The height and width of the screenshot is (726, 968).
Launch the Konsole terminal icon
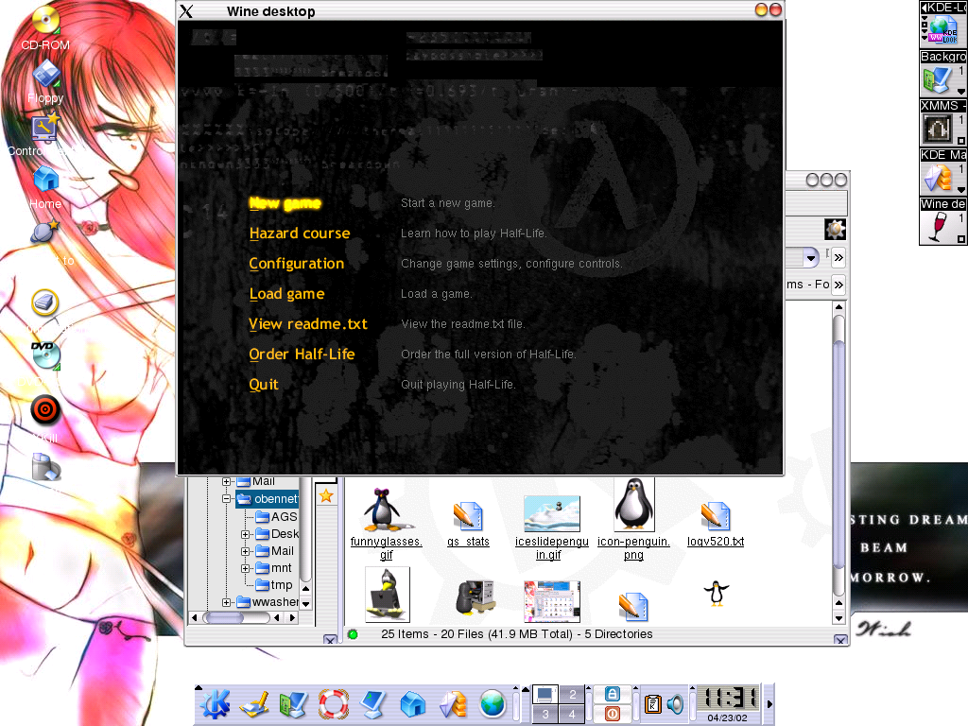[373, 703]
